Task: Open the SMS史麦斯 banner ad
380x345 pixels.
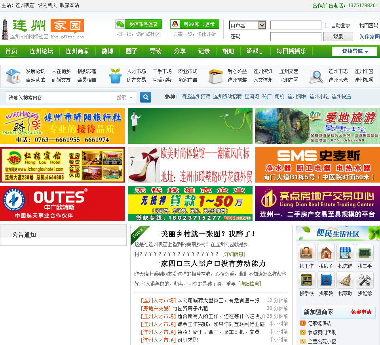Action: pos(317,165)
